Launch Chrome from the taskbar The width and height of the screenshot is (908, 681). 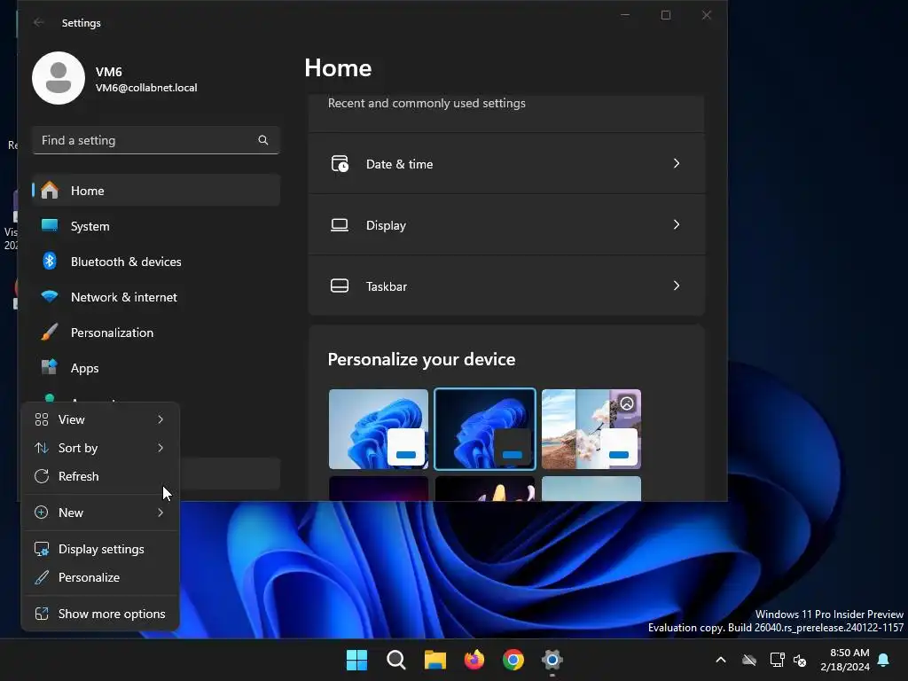pos(513,660)
